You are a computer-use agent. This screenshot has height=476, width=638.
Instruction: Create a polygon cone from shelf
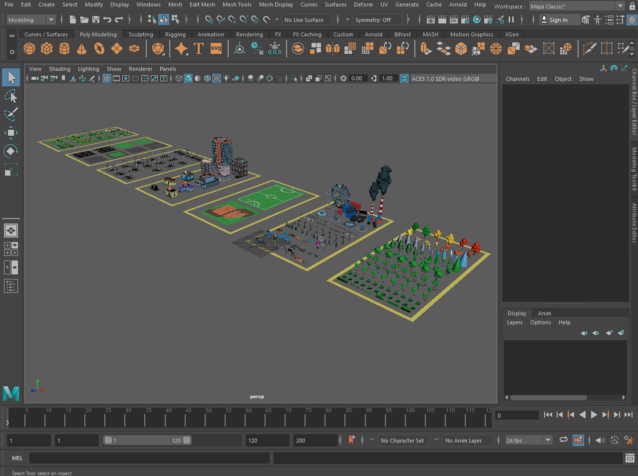(x=81, y=48)
